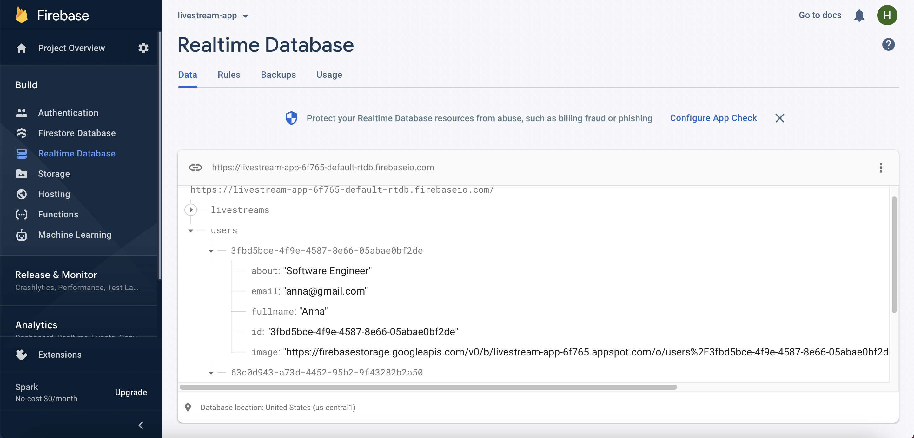Click the Functions brackets icon
Screen dimensions: 914x438
[x=22, y=214]
